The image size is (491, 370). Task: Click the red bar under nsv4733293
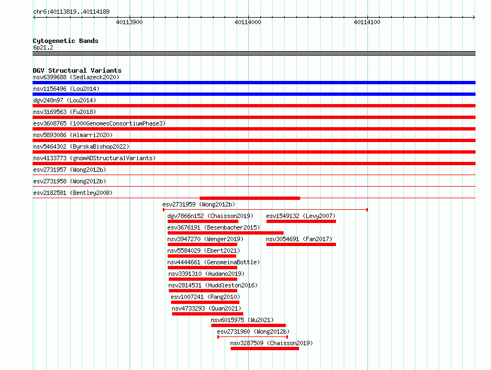[x=207, y=314]
